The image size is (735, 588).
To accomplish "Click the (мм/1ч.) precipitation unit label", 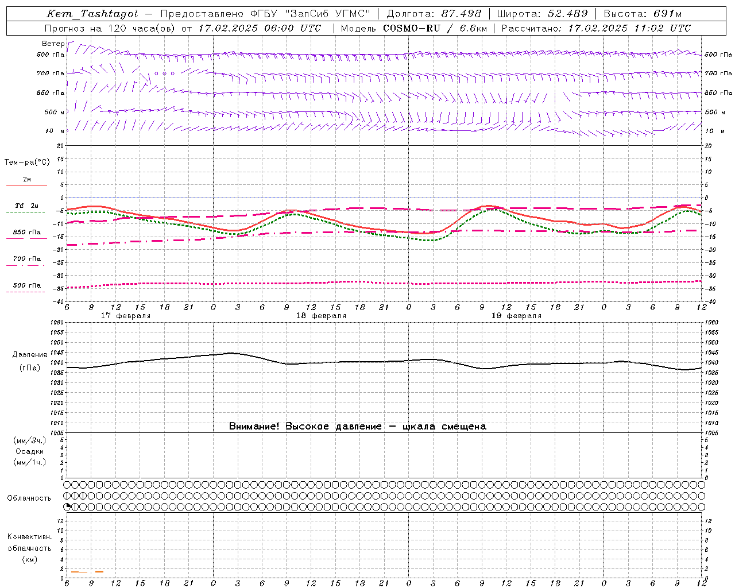I will coord(30,462).
